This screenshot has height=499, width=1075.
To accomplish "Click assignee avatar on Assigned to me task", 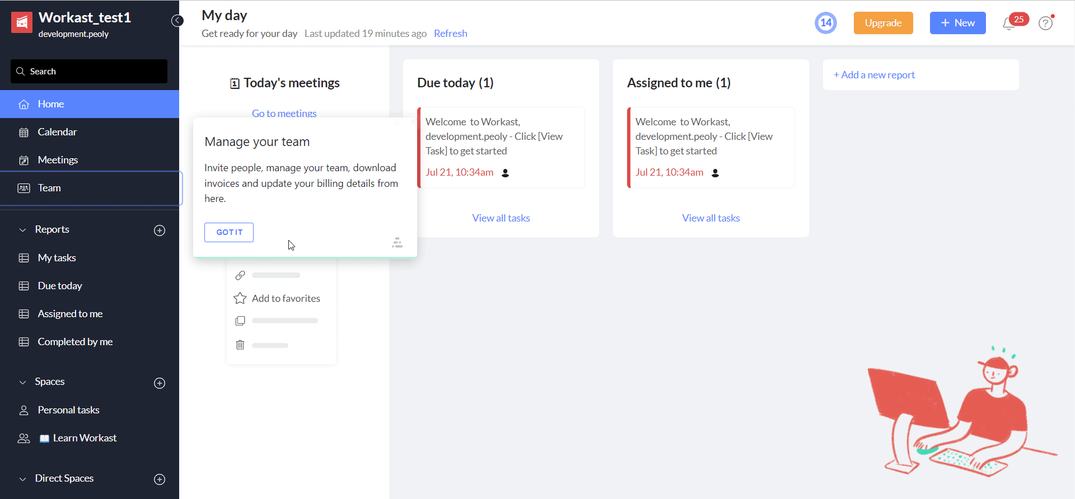I will click(x=715, y=173).
